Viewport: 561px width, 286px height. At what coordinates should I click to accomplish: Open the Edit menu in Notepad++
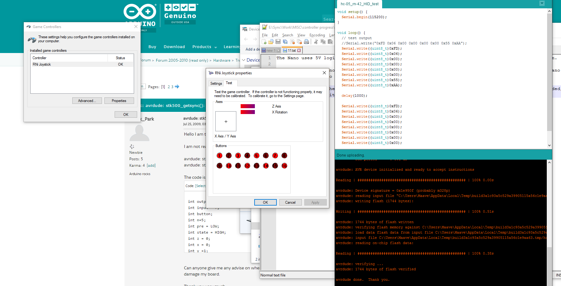pos(275,35)
